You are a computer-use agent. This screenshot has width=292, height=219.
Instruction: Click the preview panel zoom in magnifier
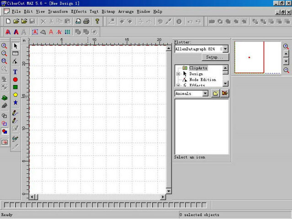coord(286,46)
